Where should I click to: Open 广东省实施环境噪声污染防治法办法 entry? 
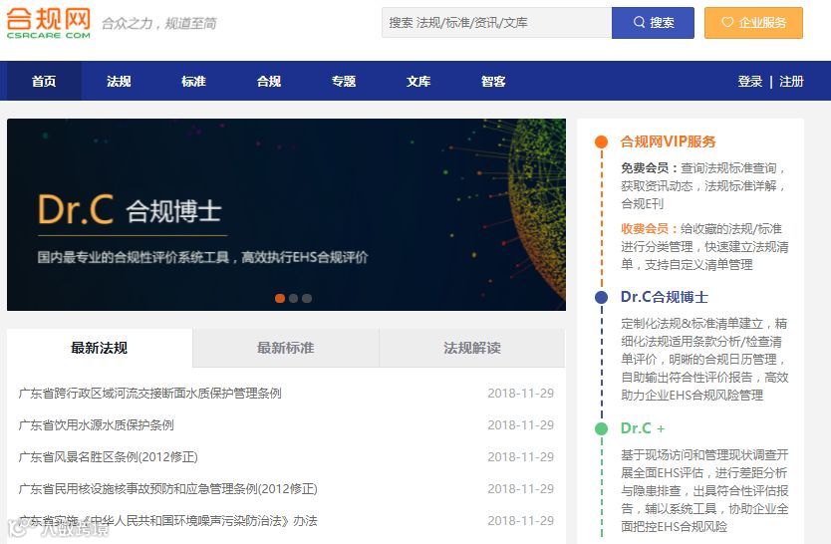tap(167, 521)
